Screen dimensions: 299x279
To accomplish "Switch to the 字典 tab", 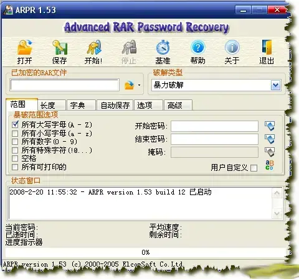I will [x=81, y=105].
